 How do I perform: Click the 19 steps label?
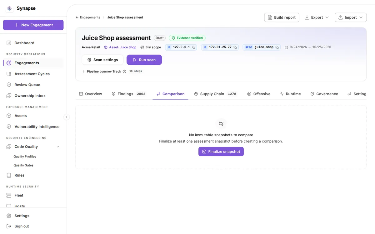coord(136,71)
